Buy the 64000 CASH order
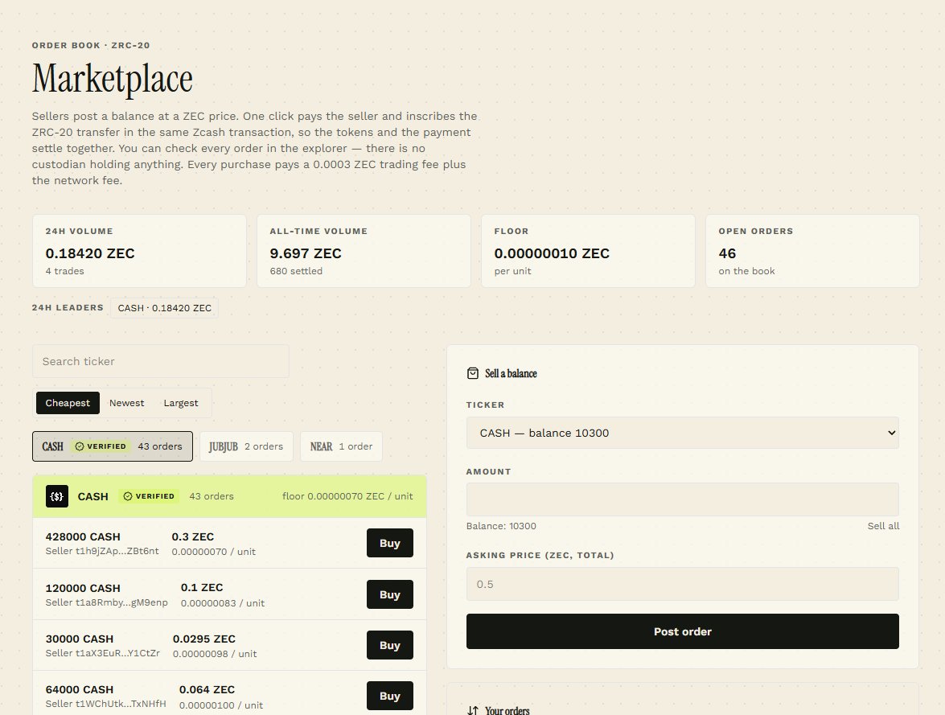Viewport: 945px width, 715px height. pyautogui.click(x=390, y=696)
